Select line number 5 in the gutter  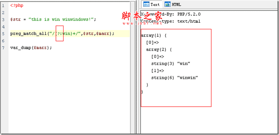pyautogui.click(x=3, y=34)
